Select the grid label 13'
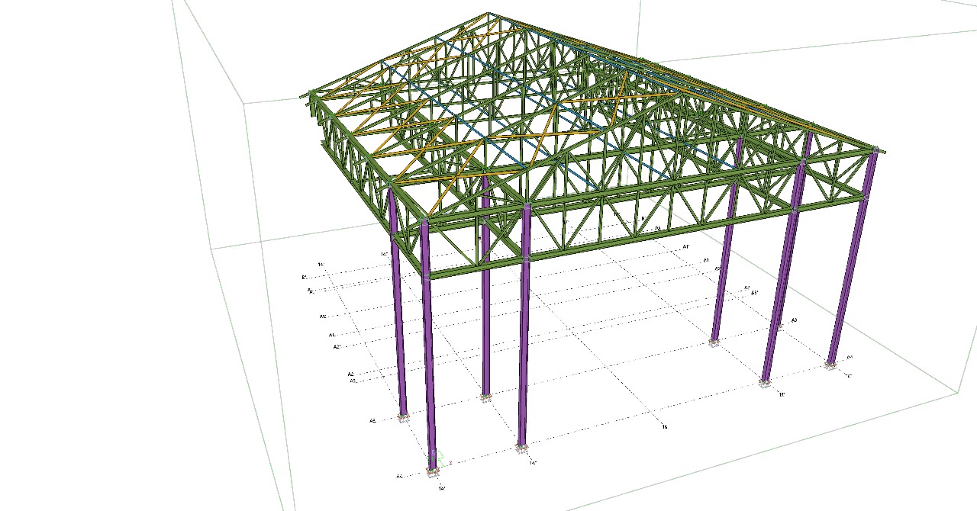Image resolution: width=977 pixels, height=511 pixels. 782,394
